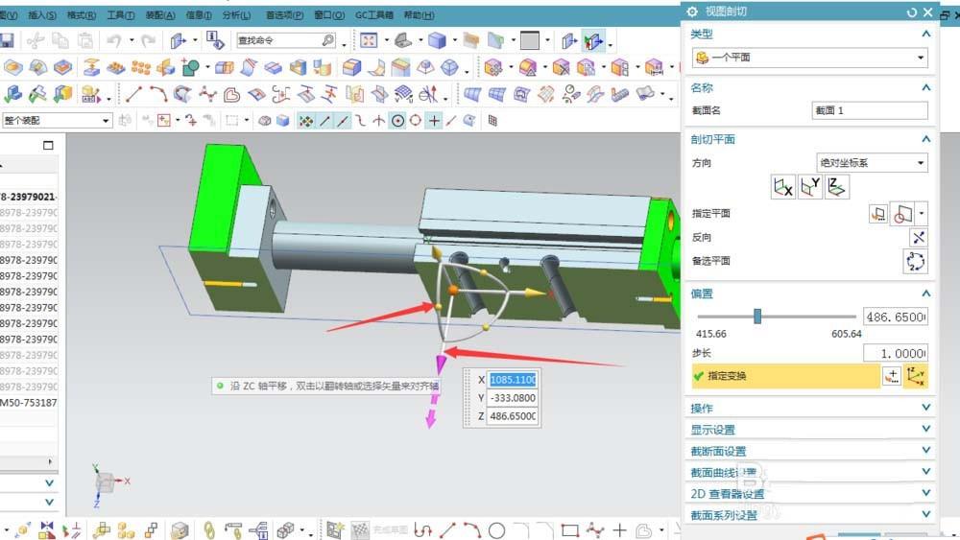Click the 反向 reverse direction icon
Screen dimensions: 960x540
tap(918, 237)
